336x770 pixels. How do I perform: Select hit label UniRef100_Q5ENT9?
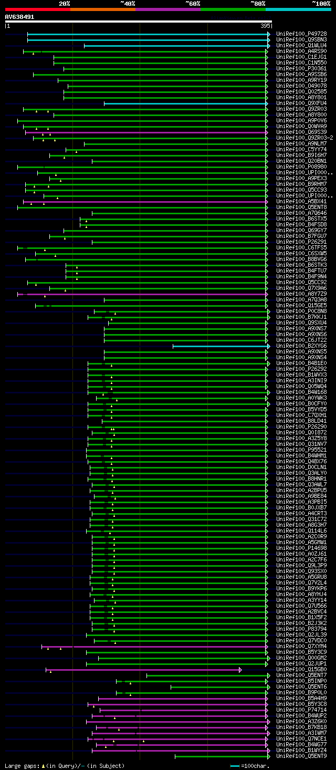[301, 756]
